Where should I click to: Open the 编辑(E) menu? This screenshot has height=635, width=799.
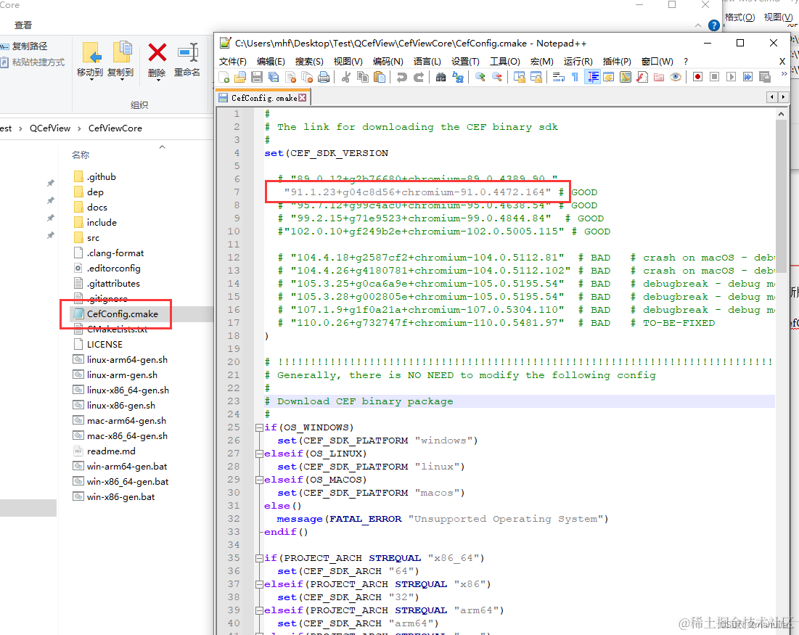click(271, 61)
